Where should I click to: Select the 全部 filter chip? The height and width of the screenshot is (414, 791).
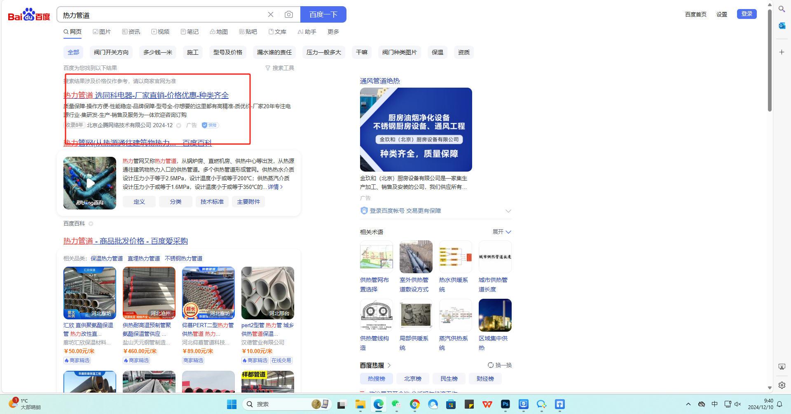pos(73,52)
